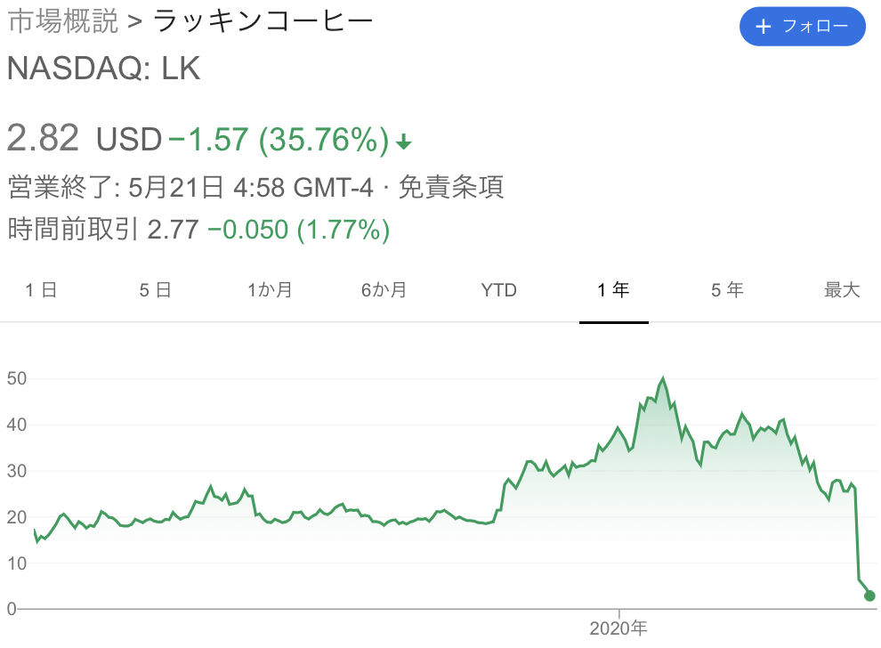Open the 市場概説 breadcrumb link
This screenshot has width=881, height=648.
coord(62,21)
